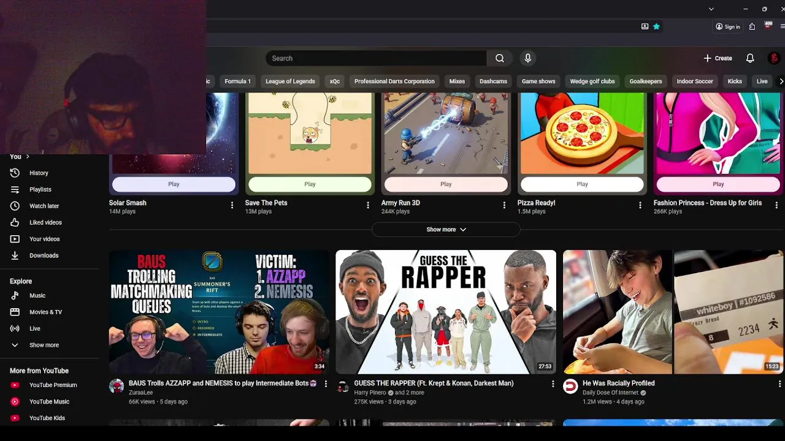Select the Dashcams chip
Viewport: 785px width, 441px height.
coord(493,81)
